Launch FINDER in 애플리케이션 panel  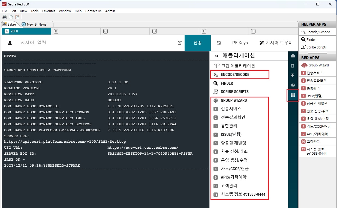point(223,83)
